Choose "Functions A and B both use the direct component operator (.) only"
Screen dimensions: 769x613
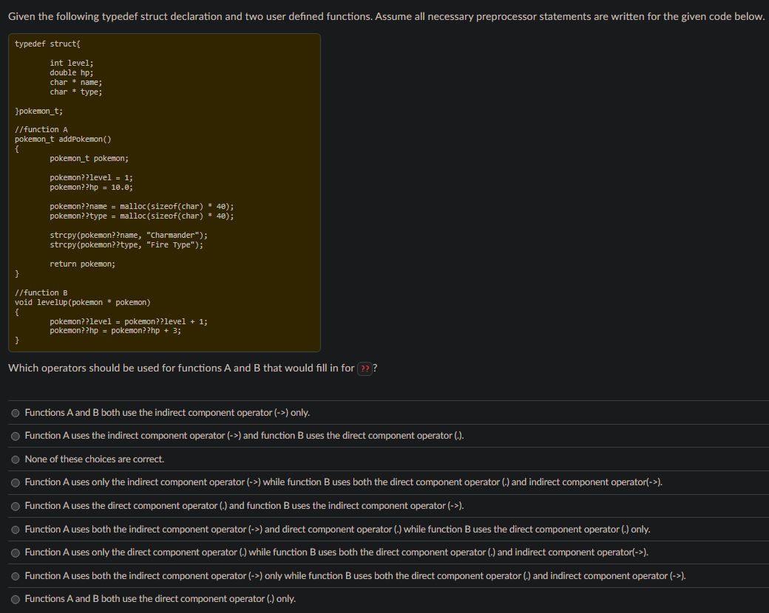pyautogui.click(x=16, y=598)
